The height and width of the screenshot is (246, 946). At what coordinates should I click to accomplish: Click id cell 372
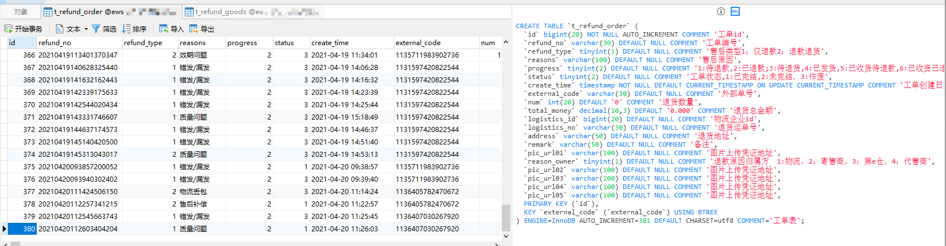pyautogui.click(x=22, y=129)
